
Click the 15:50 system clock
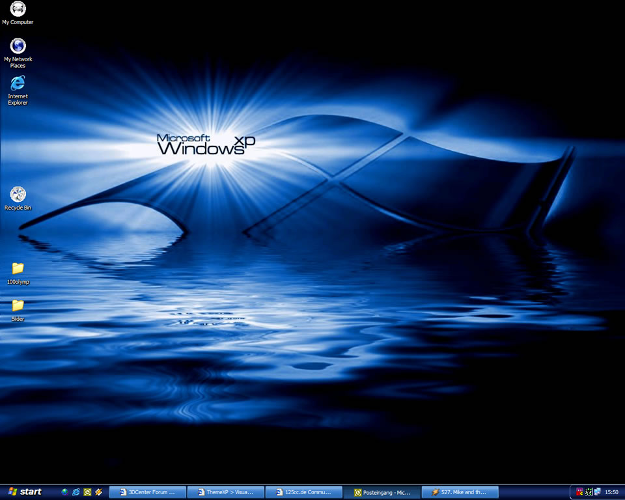(611, 492)
